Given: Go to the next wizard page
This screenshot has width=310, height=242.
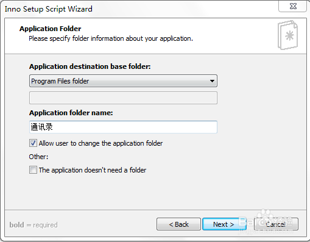Looking at the screenshot, I should click(x=224, y=224).
